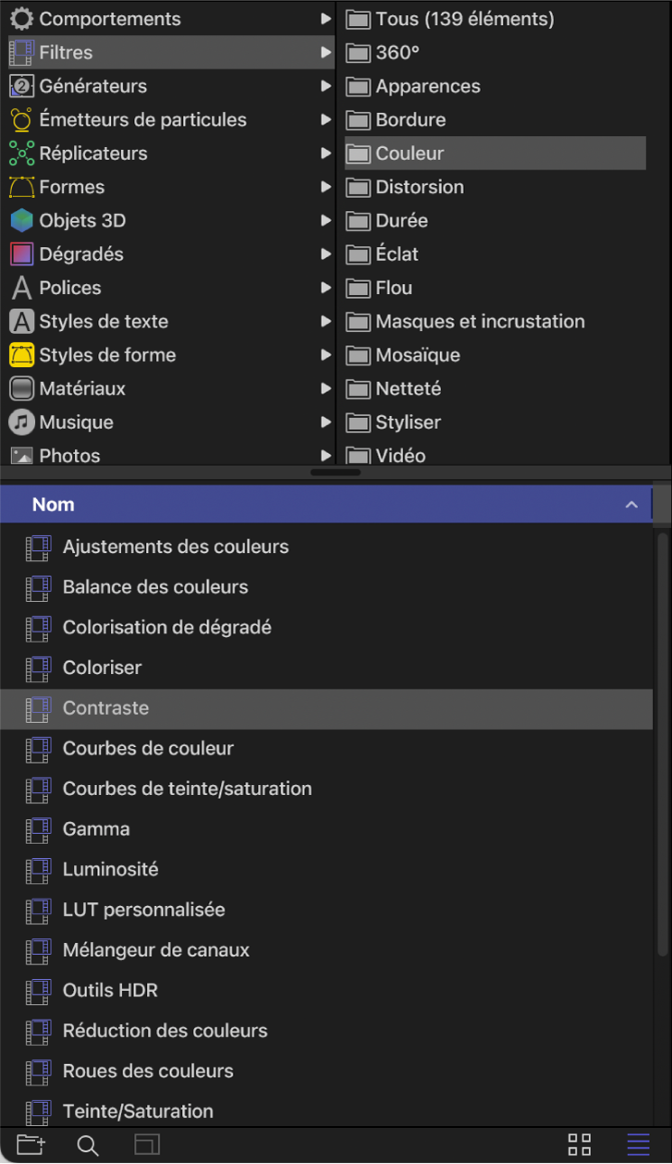This screenshot has width=672, height=1164.
Task: Click the Émetteurs de particules icon
Action: [20, 119]
